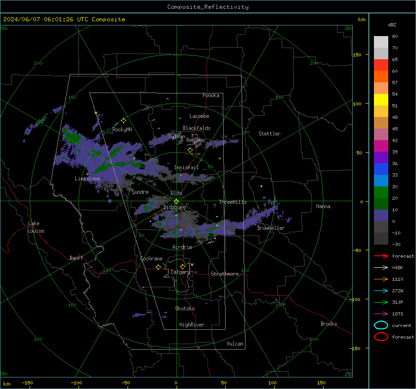The width and height of the screenshot is (416, 389).
Task: Click the ThreeHills town label
Action: pyautogui.click(x=232, y=202)
